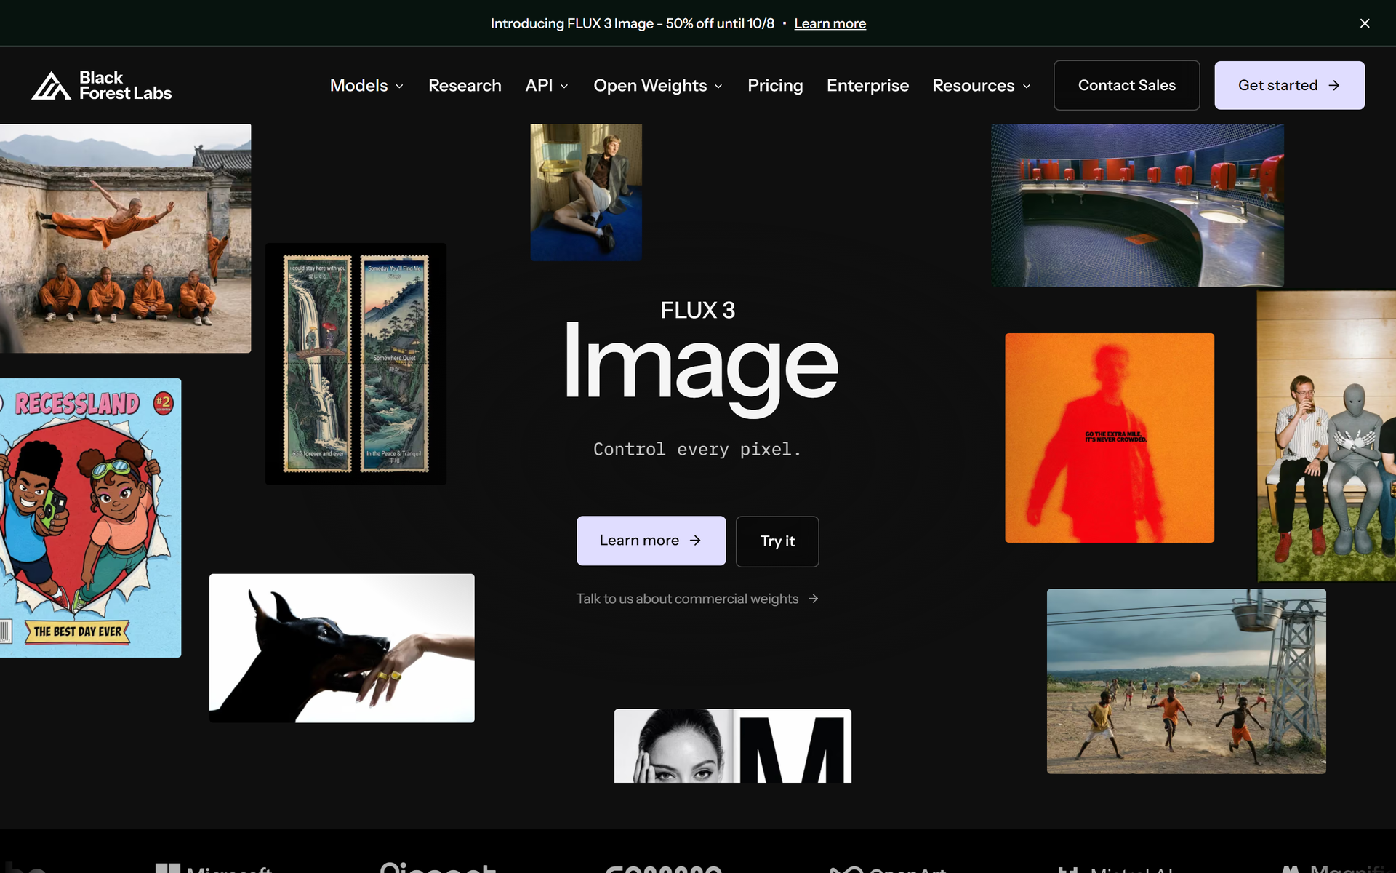
Task: Expand the Open Weights menu
Action: coord(658,85)
